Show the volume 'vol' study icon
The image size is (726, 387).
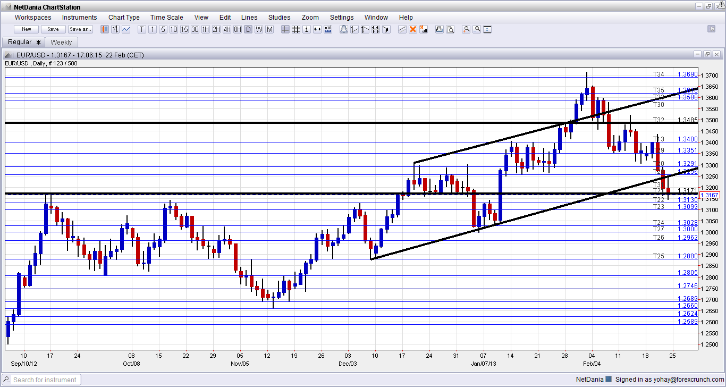click(328, 29)
